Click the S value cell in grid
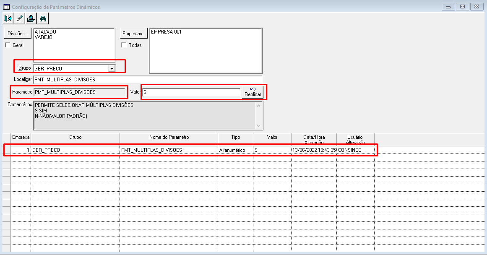The height and width of the screenshot is (255, 487). pyautogui.click(x=272, y=150)
